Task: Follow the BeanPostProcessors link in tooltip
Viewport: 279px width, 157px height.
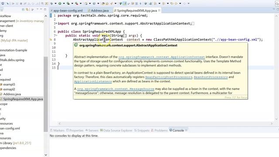Action: (211, 77)
